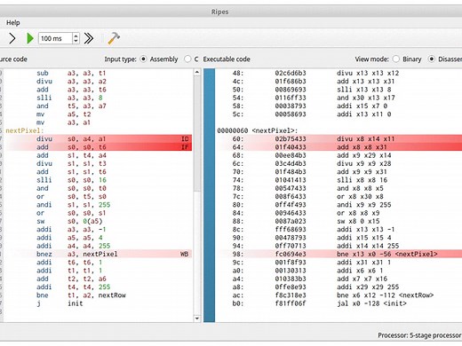Click the 'add s0, s0, t6' source line
This screenshot has width=462, height=346.
coord(99,147)
